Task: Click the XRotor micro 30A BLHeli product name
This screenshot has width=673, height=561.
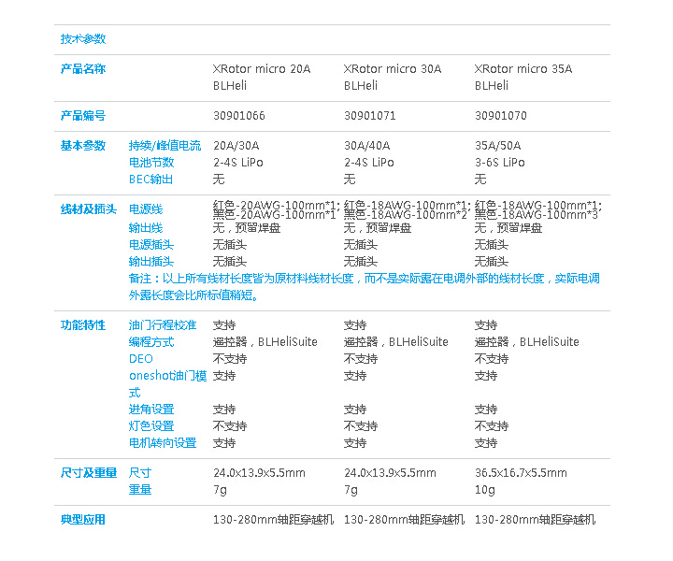Action: (x=393, y=77)
